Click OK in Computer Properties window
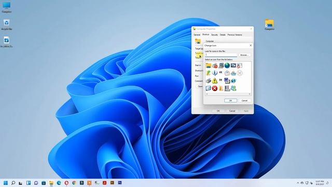 click(x=218, y=111)
